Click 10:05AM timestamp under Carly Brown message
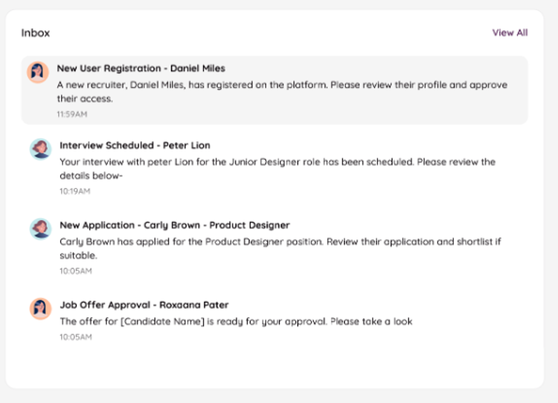 tap(75, 271)
